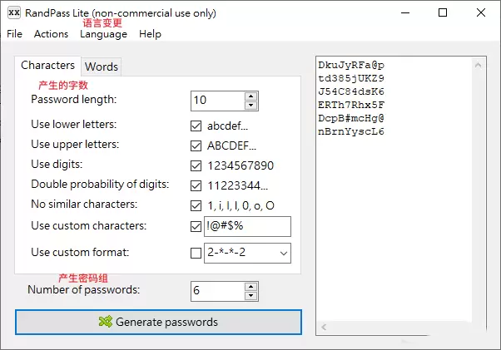Image resolution: width=501 pixels, height=350 pixels.
Task: Increase password length with up arrow
Action: coord(251,96)
